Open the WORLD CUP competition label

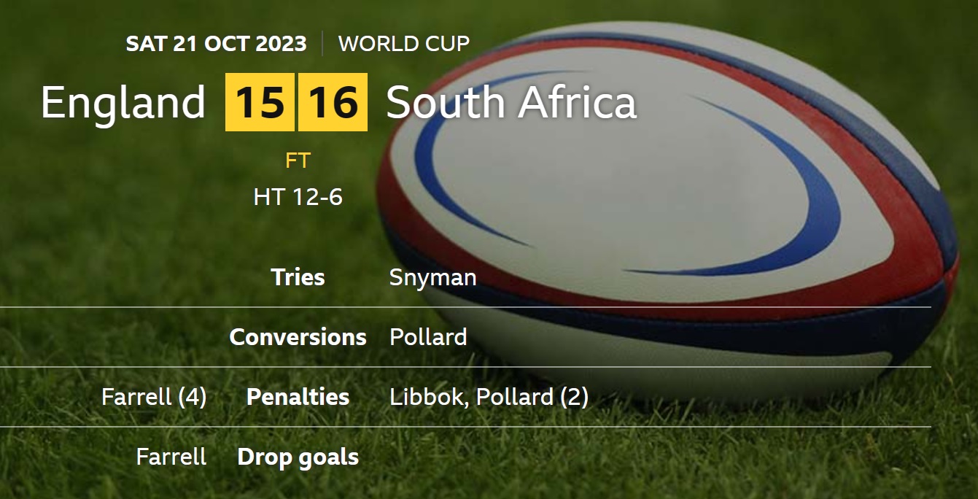[404, 44]
